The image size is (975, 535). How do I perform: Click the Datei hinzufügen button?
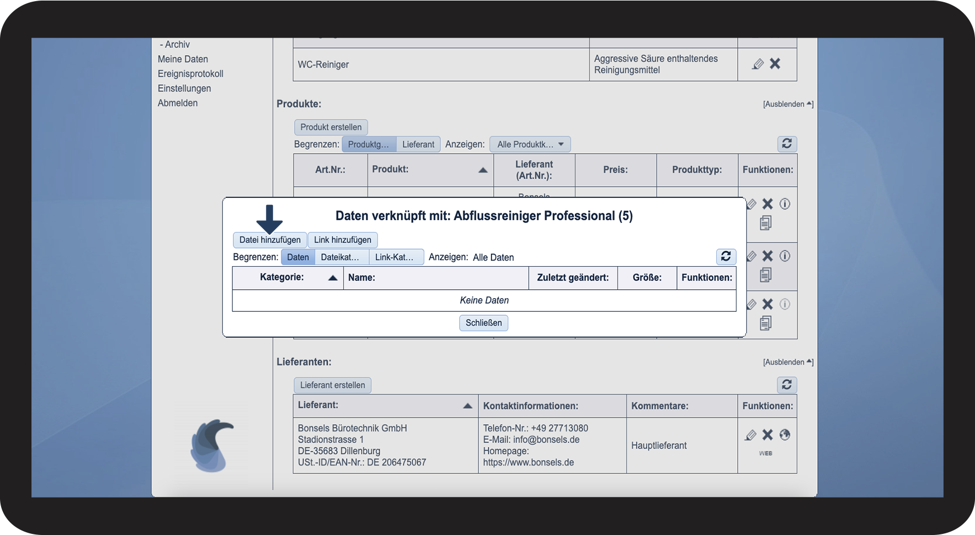pos(270,240)
